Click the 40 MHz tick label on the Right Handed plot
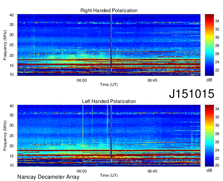The width and height of the screenshot is (223, 181). 11,15
